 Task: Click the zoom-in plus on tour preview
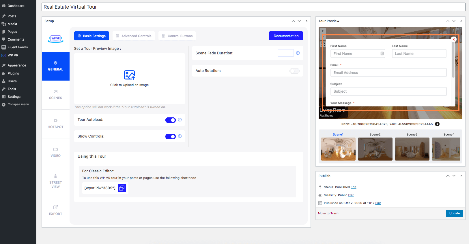point(323,31)
